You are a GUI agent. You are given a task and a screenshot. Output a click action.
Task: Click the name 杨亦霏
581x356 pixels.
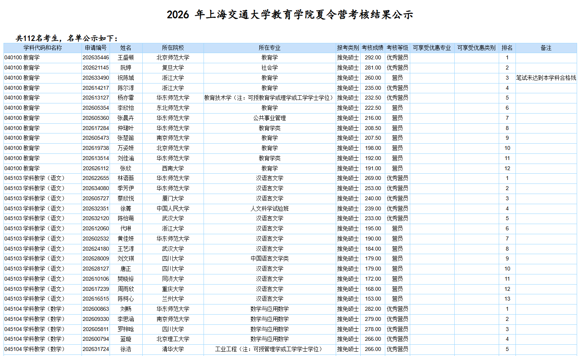coord(126,98)
